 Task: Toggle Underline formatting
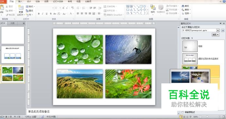(47, 14)
